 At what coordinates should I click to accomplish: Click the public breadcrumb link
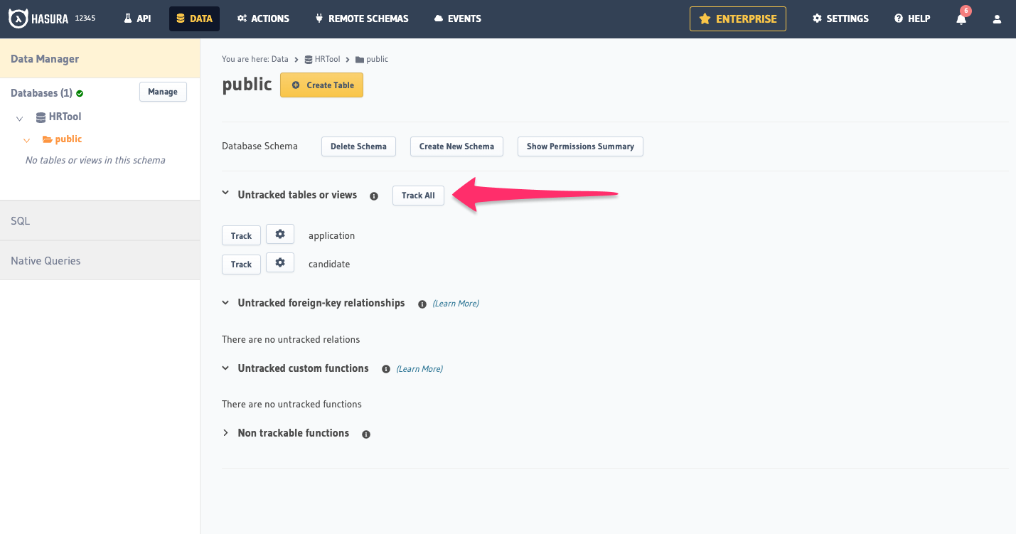tap(372, 59)
